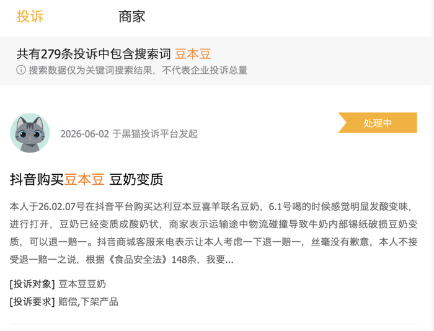Click the info icon beside search notice

[x=21, y=70]
